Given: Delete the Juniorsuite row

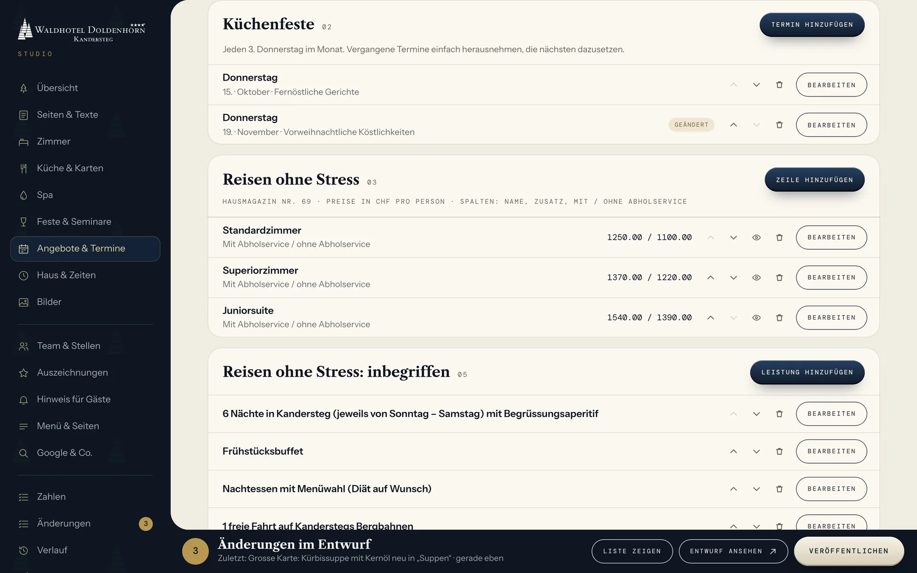Looking at the screenshot, I should (779, 318).
